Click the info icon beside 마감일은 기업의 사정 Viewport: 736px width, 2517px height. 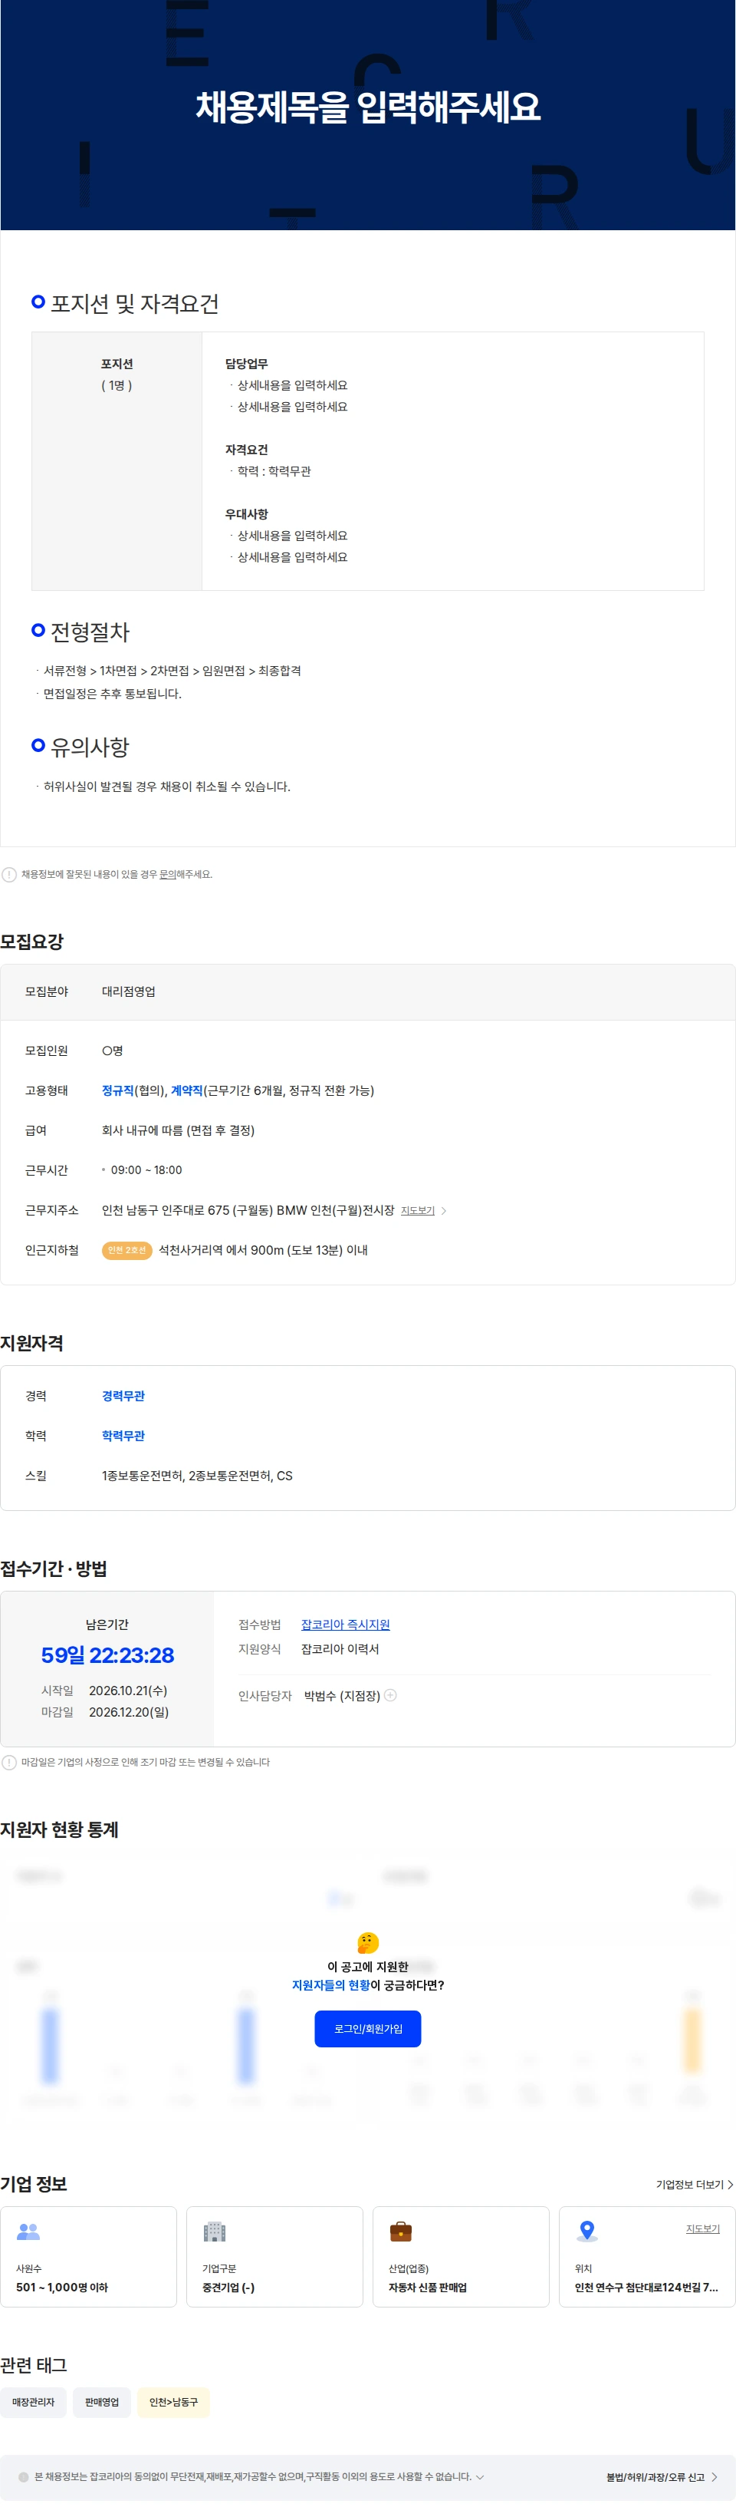tap(8, 1762)
